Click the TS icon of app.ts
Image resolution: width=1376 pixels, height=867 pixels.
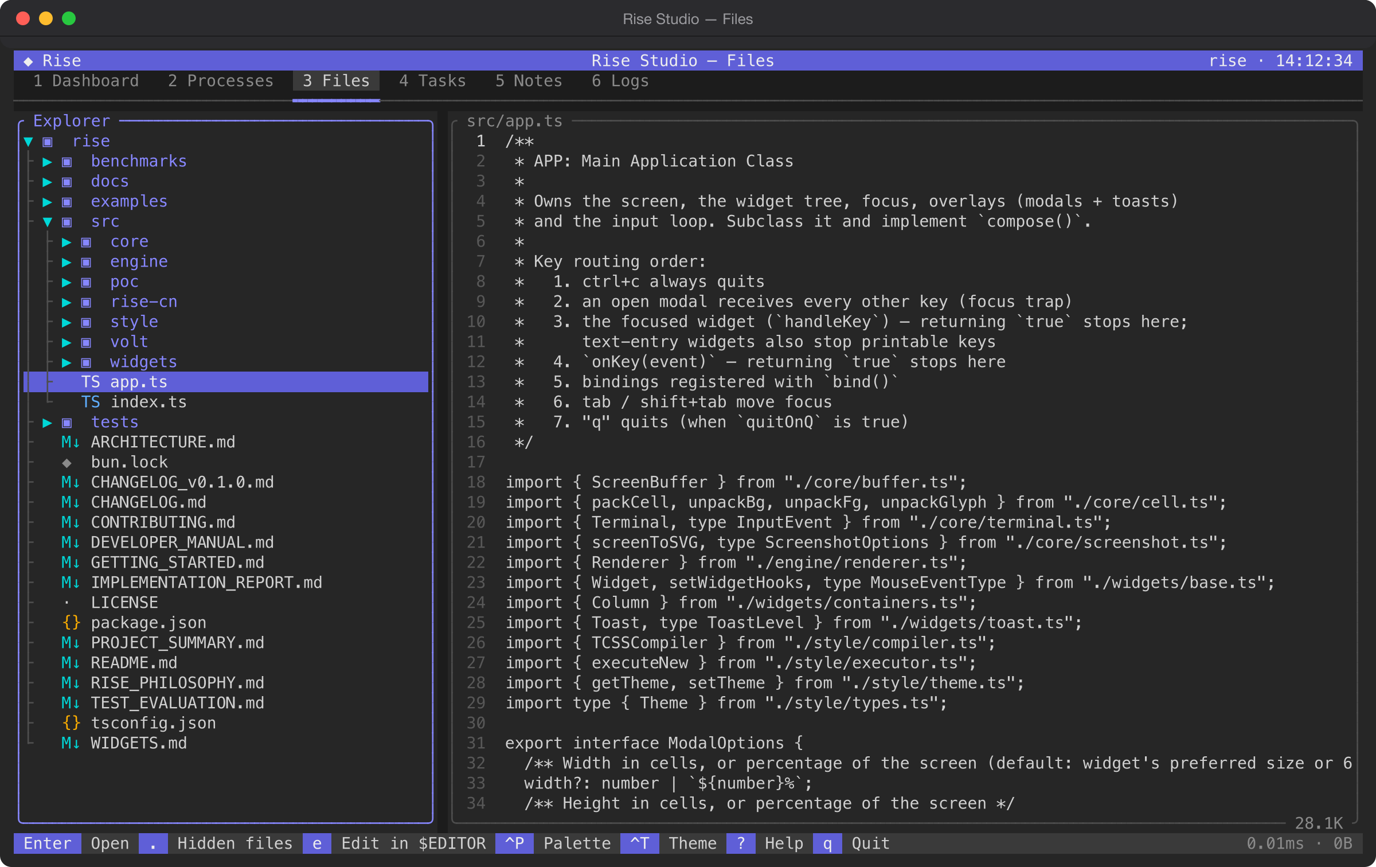pos(91,382)
